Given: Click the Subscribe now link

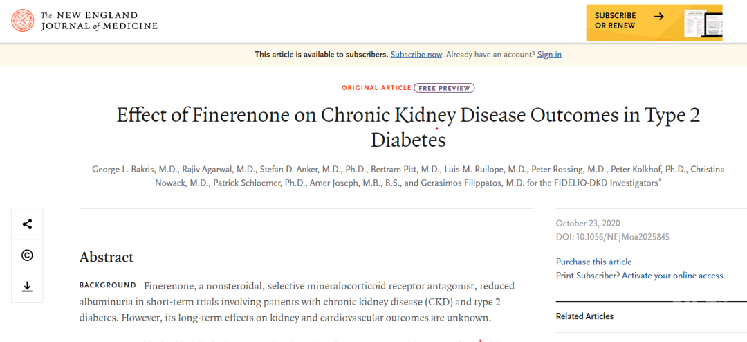Looking at the screenshot, I should (x=416, y=55).
